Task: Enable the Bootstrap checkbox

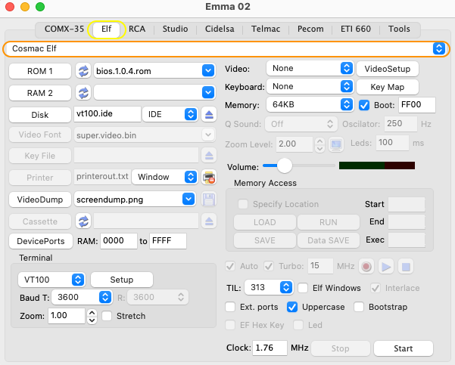Action: [359, 307]
